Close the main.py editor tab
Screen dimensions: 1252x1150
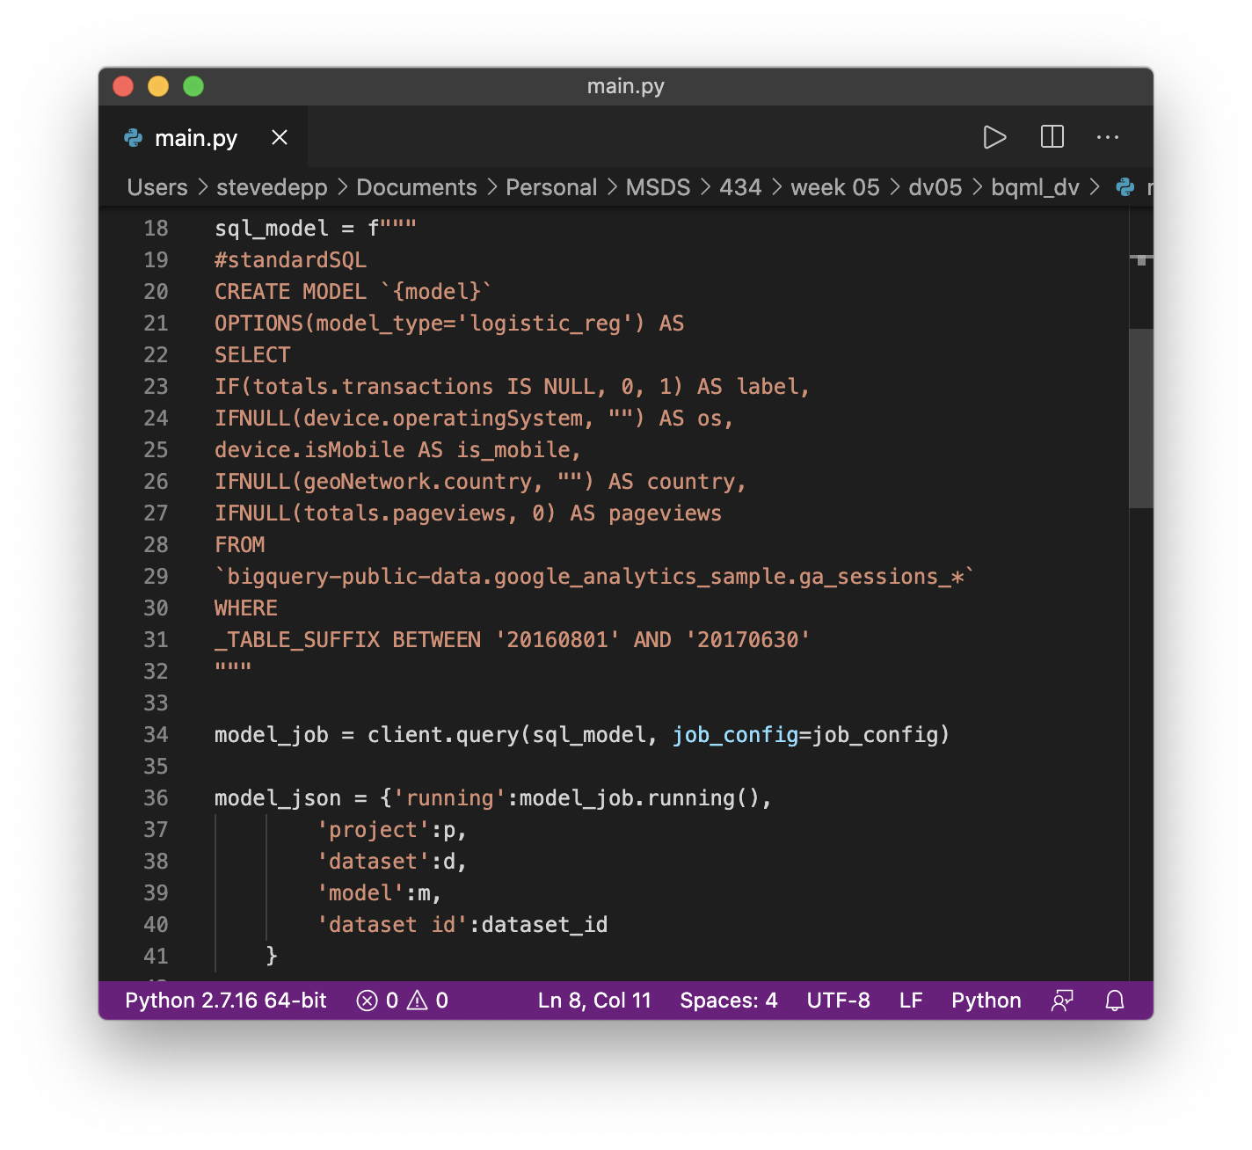pos(280,137)
